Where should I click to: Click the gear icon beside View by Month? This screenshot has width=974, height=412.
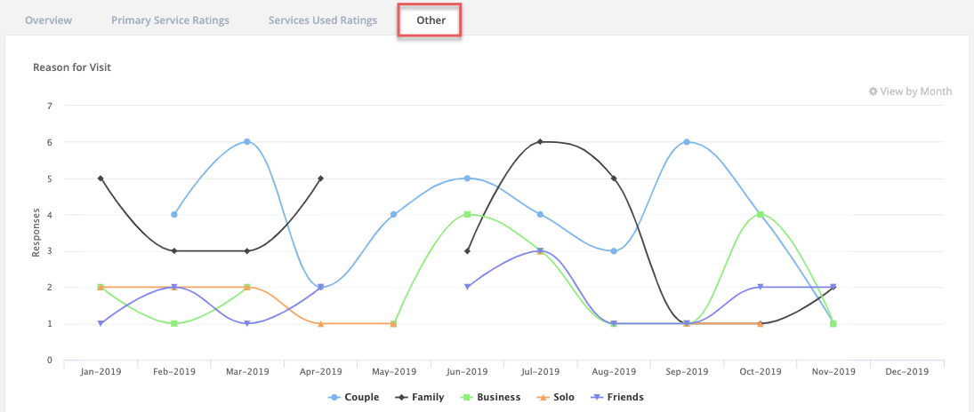pyautogui.click(x=873, y=91)
